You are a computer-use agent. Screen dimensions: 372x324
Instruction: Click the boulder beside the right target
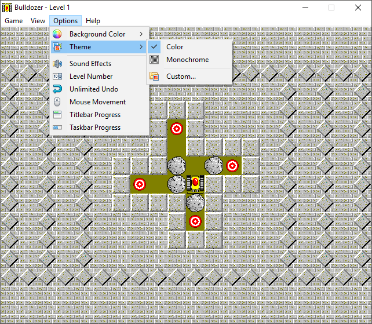click(x=214, y=165)
